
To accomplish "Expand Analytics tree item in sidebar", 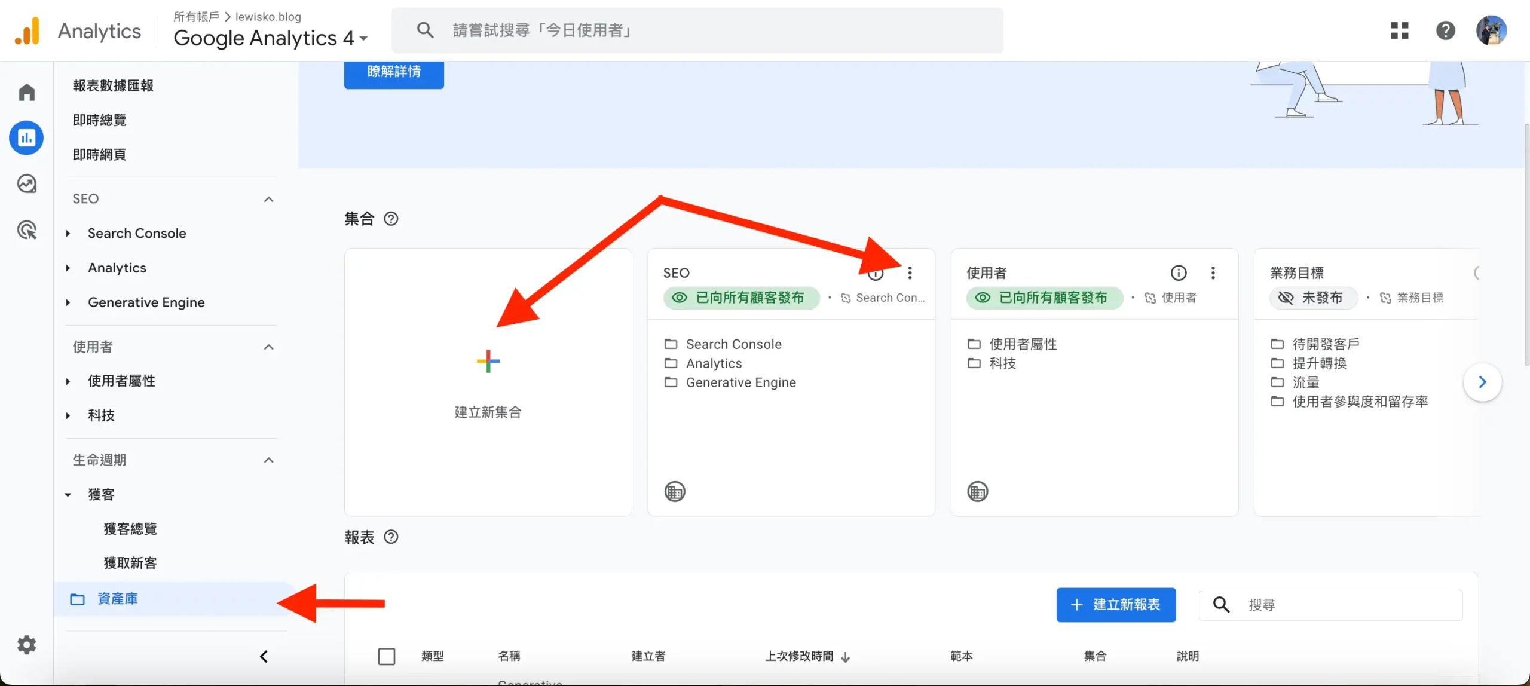I will pos(68,268).
